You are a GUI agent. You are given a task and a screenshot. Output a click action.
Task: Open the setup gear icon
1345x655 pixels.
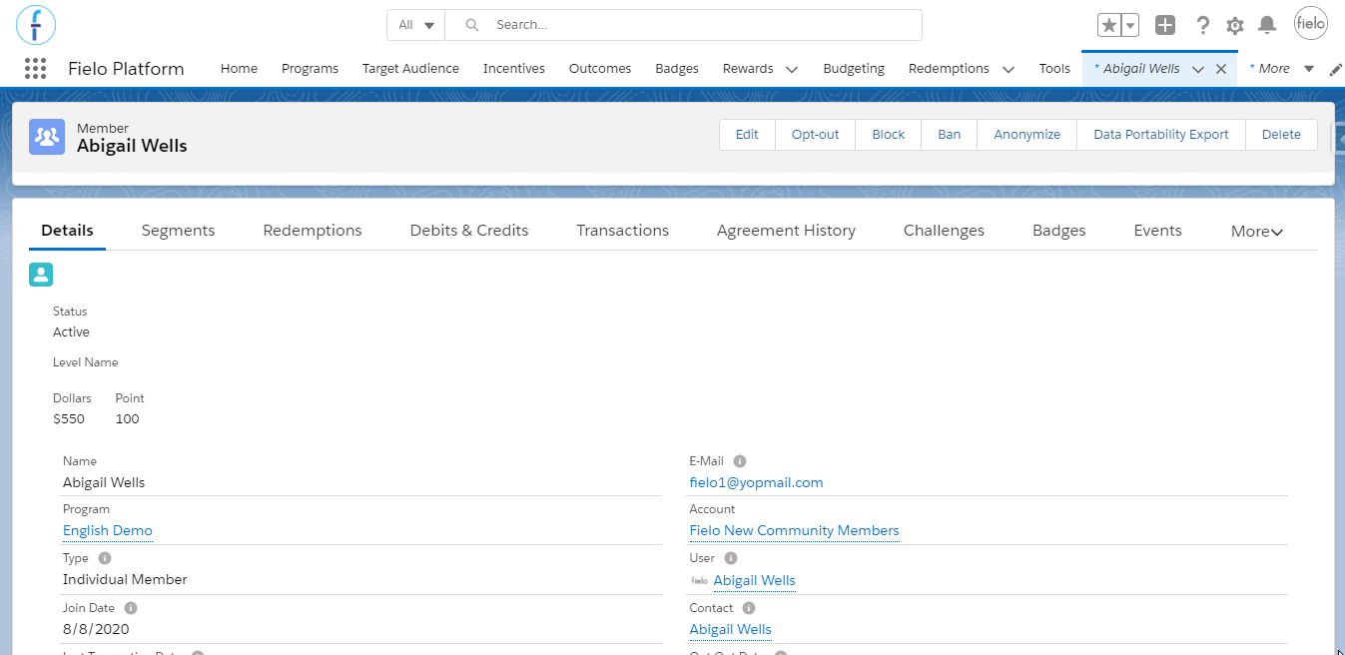(1235, 25)
